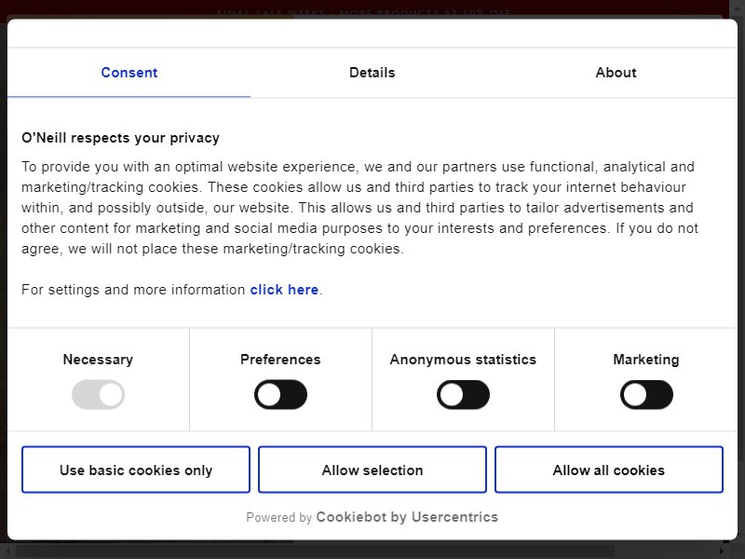Viewport: 745px width, 559px height.
Task: Click the 'Anonymous statistics' category label
Action: (463, 360)
